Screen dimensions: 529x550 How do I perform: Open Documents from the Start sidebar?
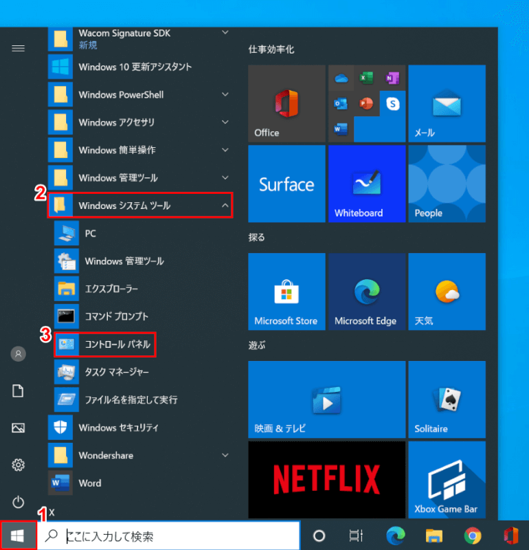click(x=19, y=390)
